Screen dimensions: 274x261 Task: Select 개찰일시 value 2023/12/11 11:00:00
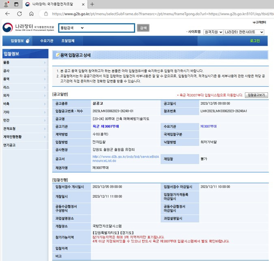tap(107, 197)
